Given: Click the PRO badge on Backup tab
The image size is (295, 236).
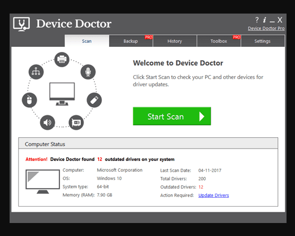Looking at the screenshot, I should pos(149,37).
